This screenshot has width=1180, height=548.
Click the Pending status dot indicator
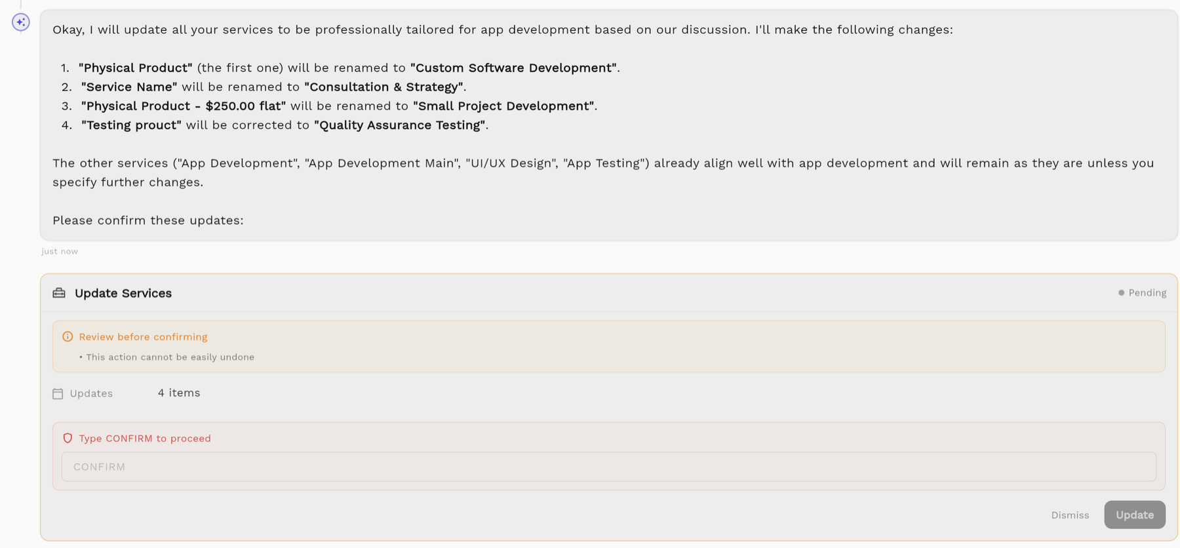pyautogui.click(x=1121, y=293)
